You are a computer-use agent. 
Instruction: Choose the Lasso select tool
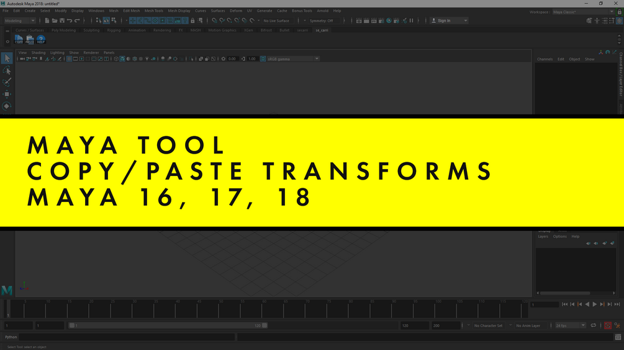click(x=7, y=71)
